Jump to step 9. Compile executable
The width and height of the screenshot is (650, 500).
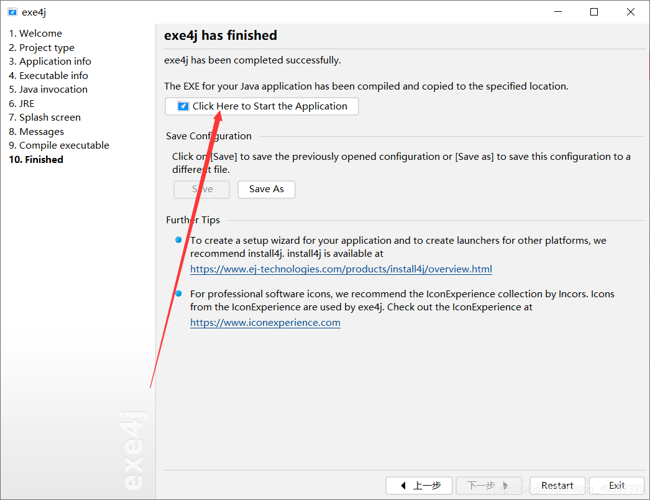tap(59, 146)
